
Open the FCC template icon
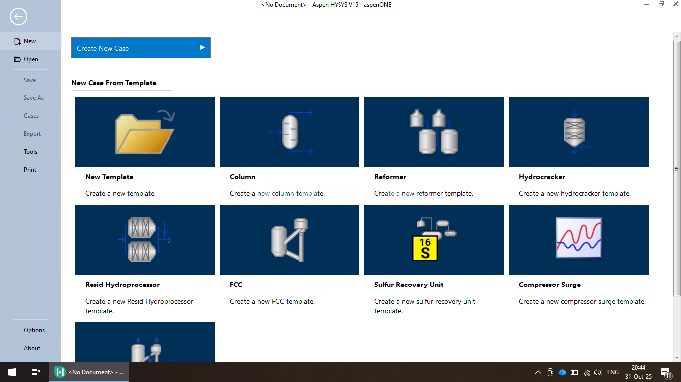[289, 240]
